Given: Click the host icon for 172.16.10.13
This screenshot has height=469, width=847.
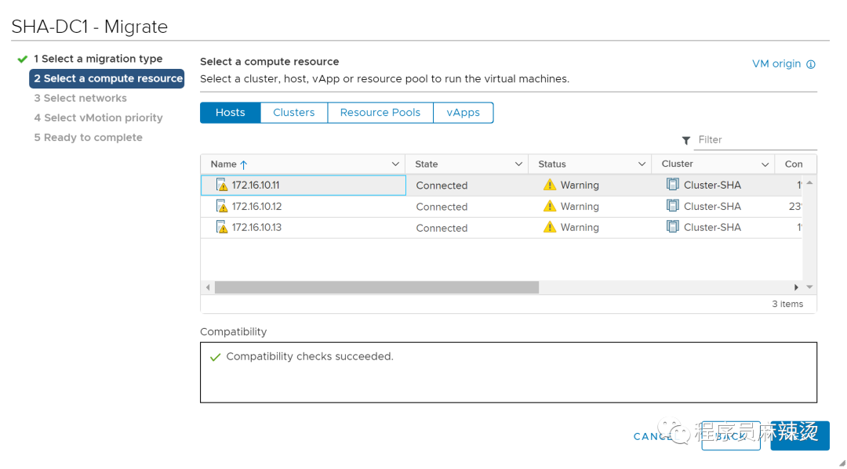Looking at the screenshot, I should click(221, 228).
